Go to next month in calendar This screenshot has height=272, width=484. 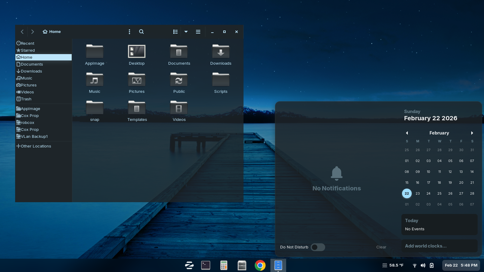click(x=472, y=133)
